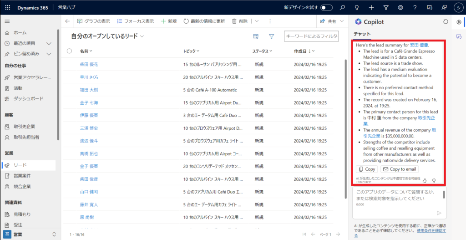Open the help question mark icon
The height and width of the screenshot is (240, 466).
(415, 7)
